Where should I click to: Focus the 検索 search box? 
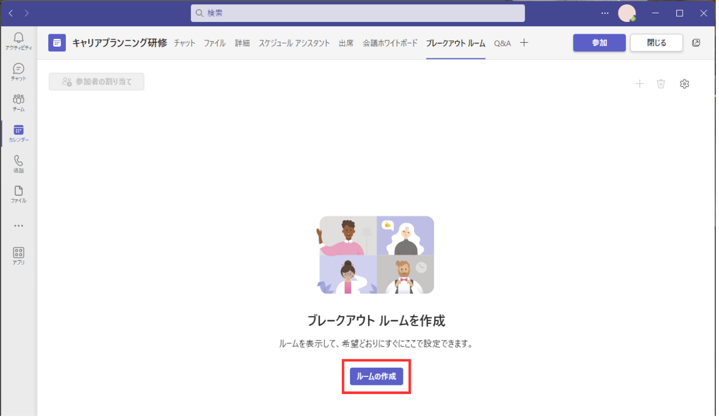(358, 13)
